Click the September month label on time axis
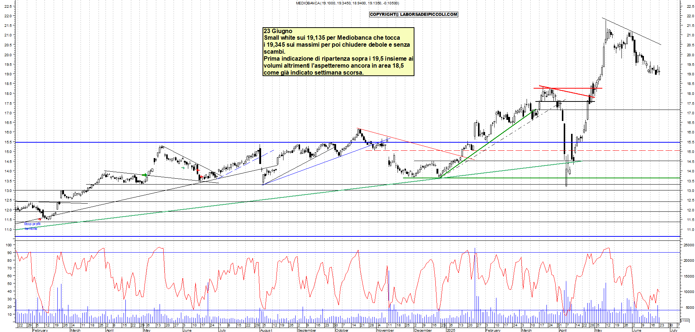This screenshot has height=332, width=695. click(307, 330)
